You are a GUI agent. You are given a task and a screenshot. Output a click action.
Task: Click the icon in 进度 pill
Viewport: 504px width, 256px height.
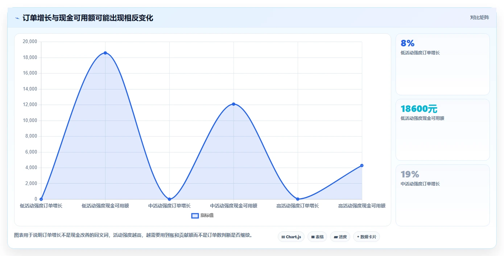pyautogui.click(x=336, y=237)
